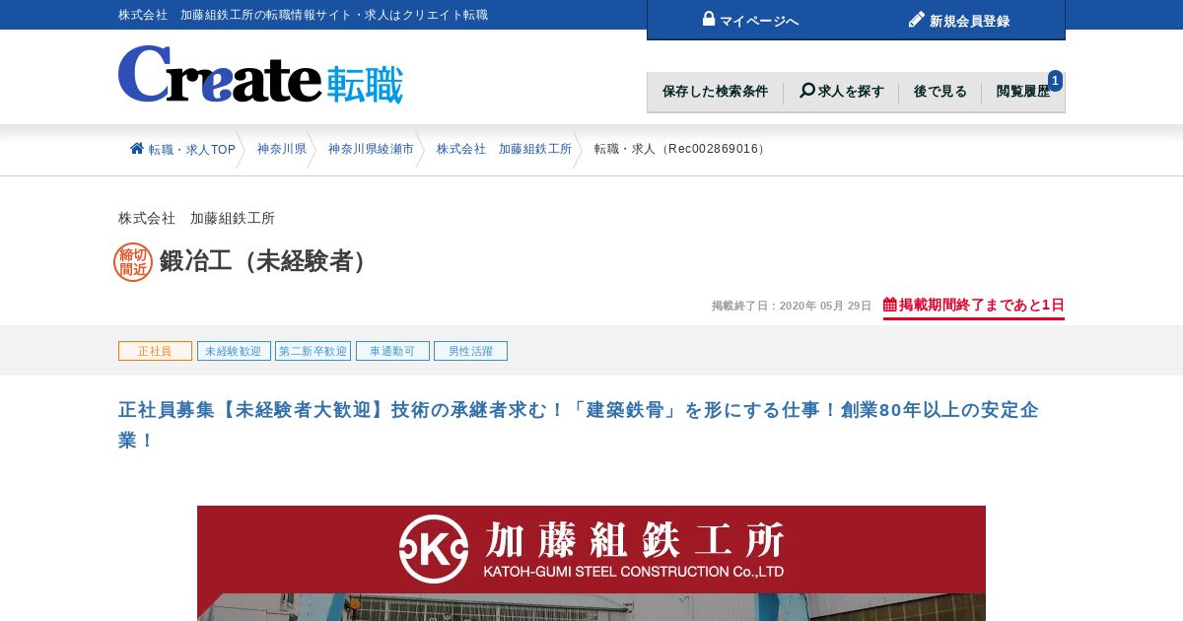Click the 車通勤可 tag
Viewport: 1183px width, 621px height.
click(392, 351)
